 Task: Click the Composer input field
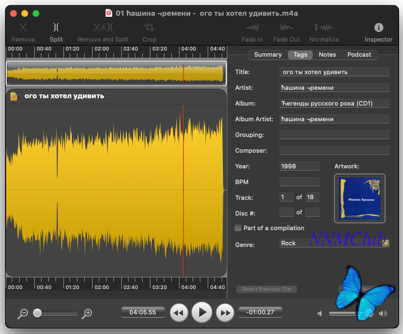tap(334, 150)
